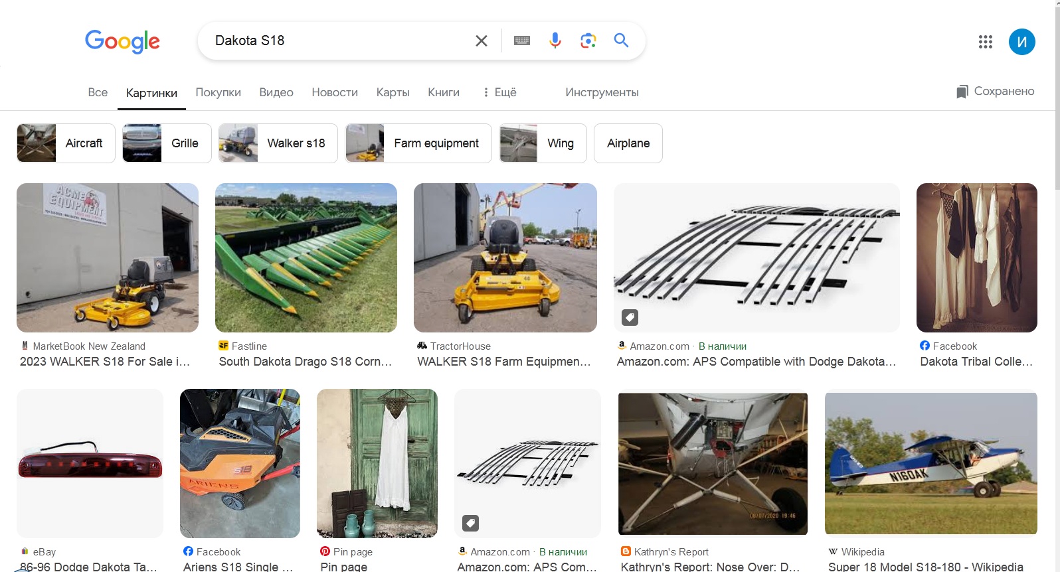Open the on-screen keyboard icon
The width and height of the screenshot is (1060, 572).
coord(522,41)
